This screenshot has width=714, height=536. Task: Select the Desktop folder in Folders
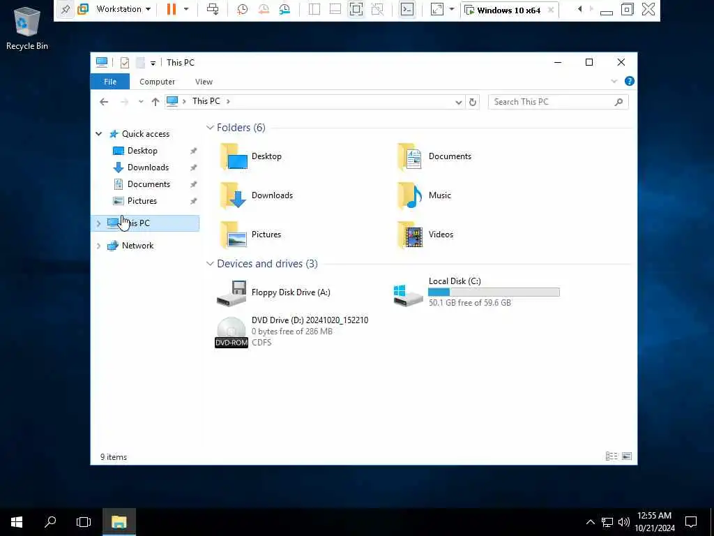point(251,156)
